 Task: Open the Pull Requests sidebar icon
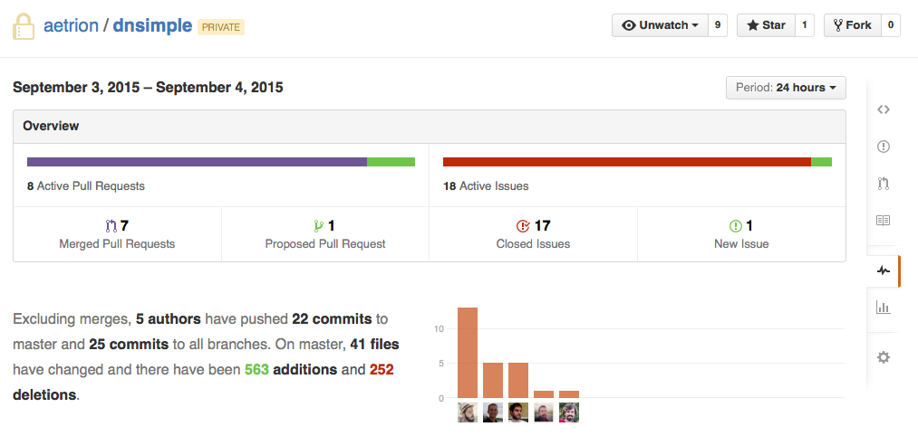884,184
